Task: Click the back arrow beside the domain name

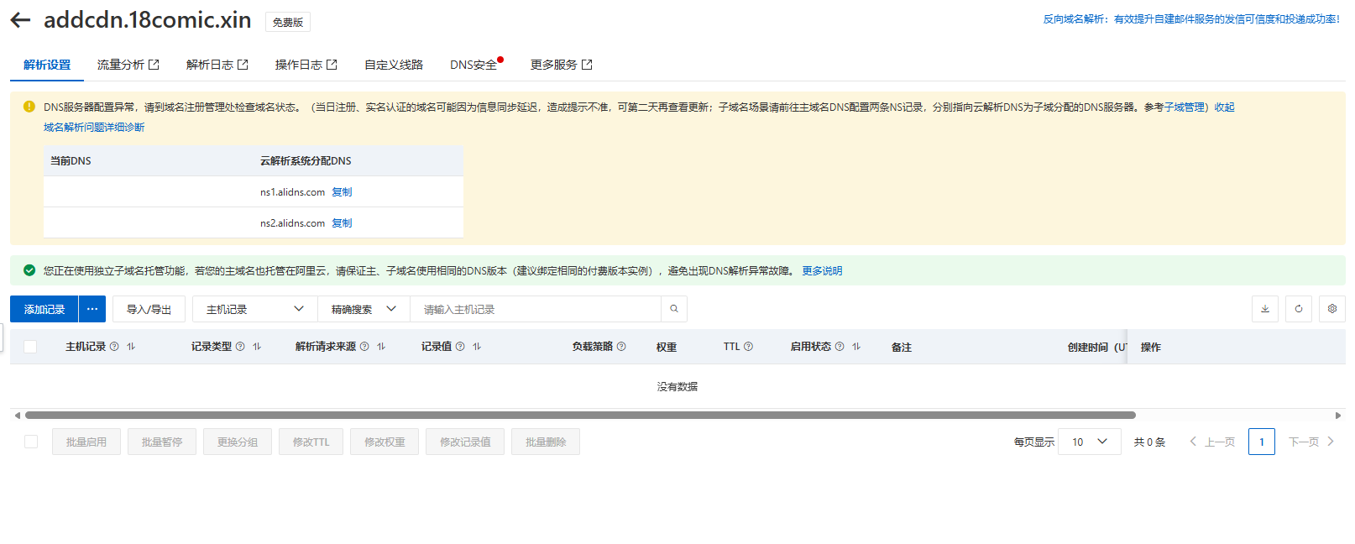Action: [x=20, y=20]
